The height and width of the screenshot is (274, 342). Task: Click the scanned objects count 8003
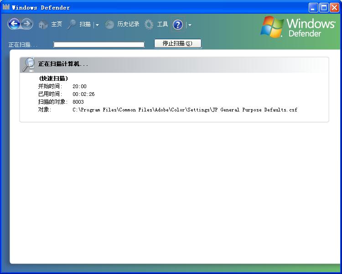[x=78, y=102]
